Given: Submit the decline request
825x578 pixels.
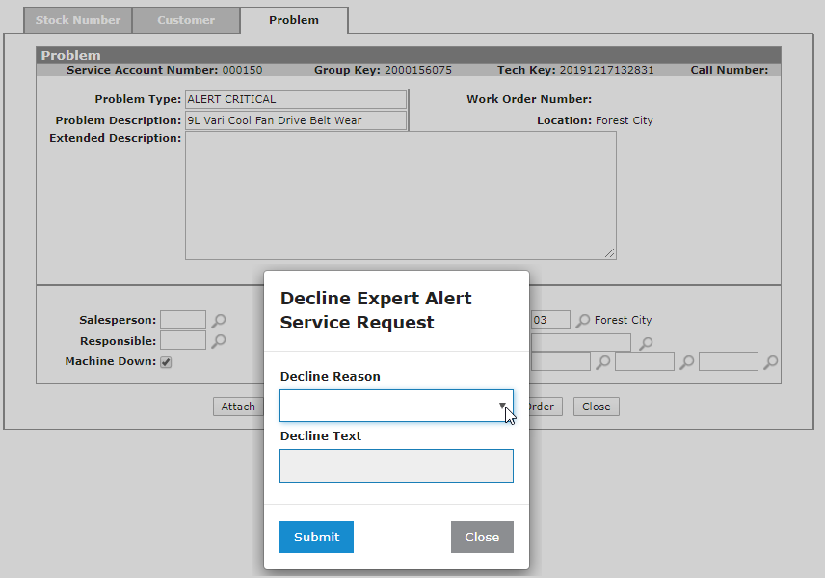Looking at the screenshot, I should [x=316, y=537].
